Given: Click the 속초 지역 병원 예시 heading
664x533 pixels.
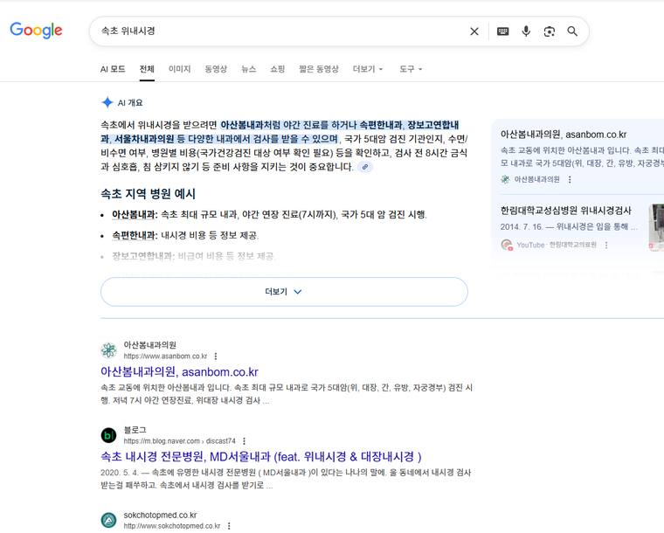Looking at the screenshot, I should (x=148, y=194).
